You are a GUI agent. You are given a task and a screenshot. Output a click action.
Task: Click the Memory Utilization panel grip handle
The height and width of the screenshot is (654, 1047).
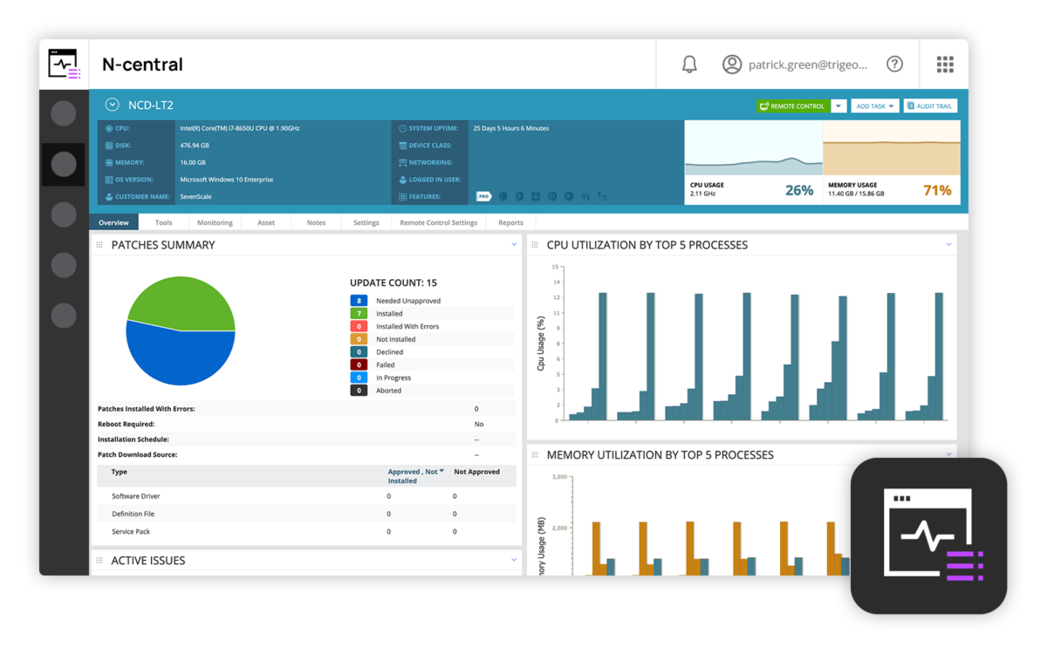[x=535, y=454]
